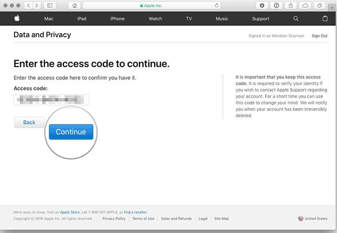Screen dimensions: 337x233
Task: Toggle the Safari sidebar icon
Action: click(50, 6)
